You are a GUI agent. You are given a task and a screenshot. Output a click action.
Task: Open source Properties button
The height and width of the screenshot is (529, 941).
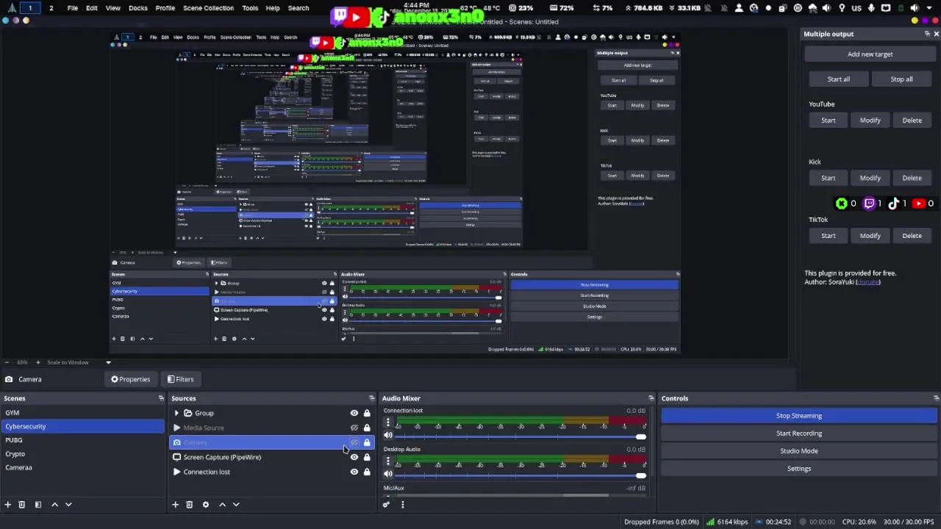click(131, 379)
